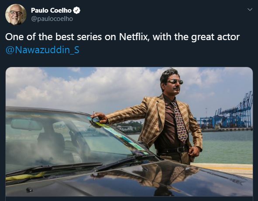
Task: Click the patterned tie in the photo
Action: point(180,122)
